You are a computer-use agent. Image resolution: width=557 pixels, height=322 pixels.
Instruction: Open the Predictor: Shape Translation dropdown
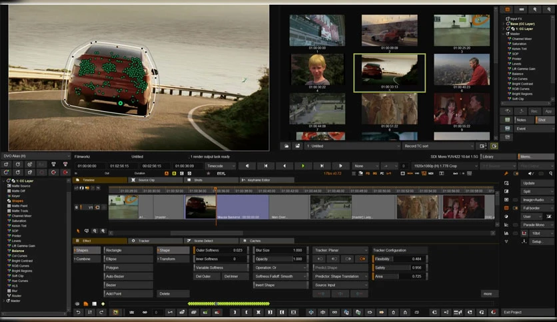(x=340, y=276)
